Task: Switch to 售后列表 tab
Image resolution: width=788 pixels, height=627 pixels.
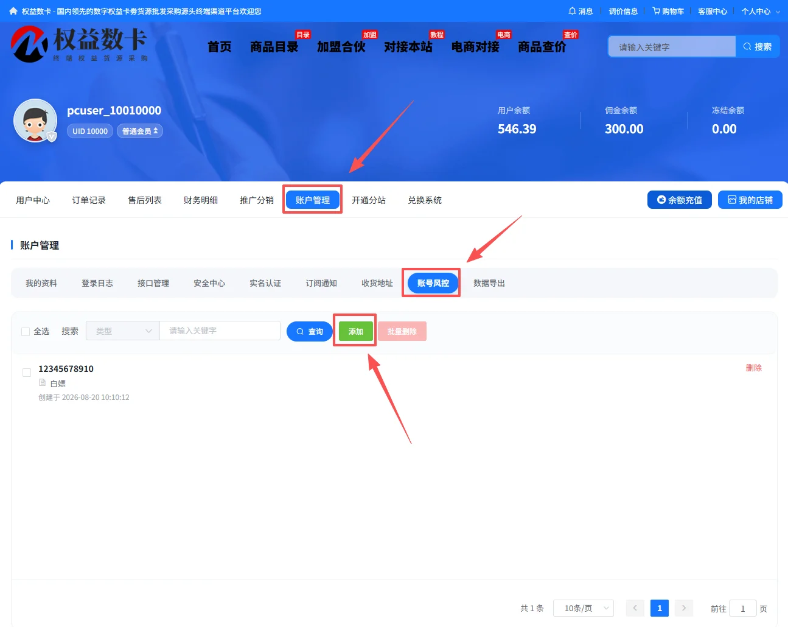Action: 145,200
